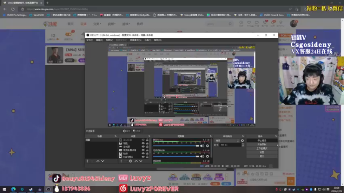Image resolution: width=344 pixels, height=193 pixels.
Task: Pop out the 来源 dock via header icon
Action: [149, 136]
